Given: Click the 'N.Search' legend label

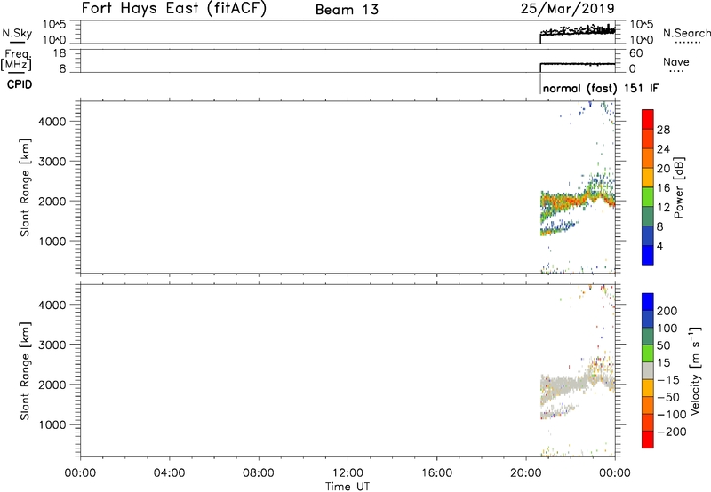Looking at the screenshot, I should pyautogui.click(x=687, y=33).
